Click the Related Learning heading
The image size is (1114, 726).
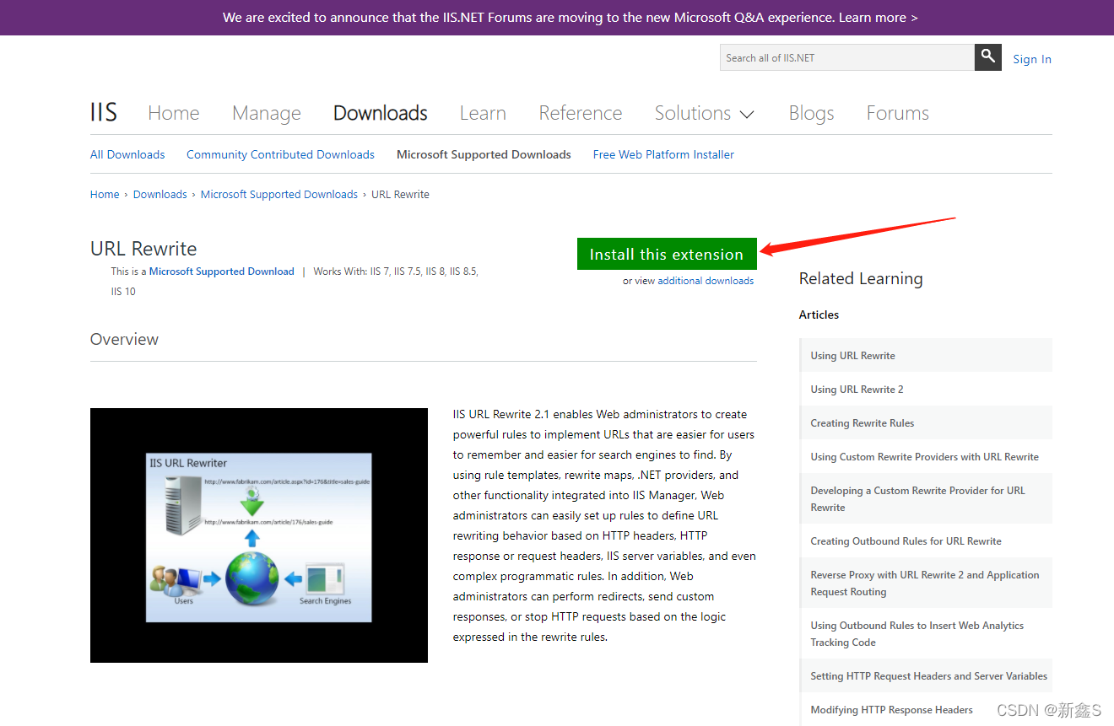(861, 278)
